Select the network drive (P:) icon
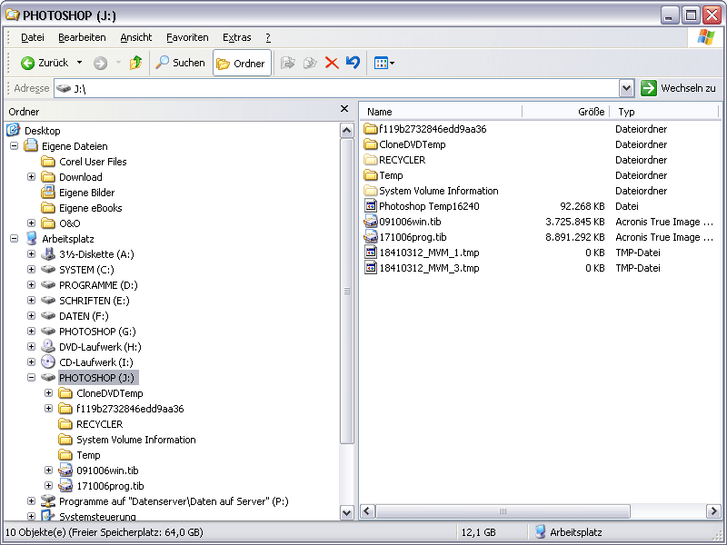 click(48, 501)
